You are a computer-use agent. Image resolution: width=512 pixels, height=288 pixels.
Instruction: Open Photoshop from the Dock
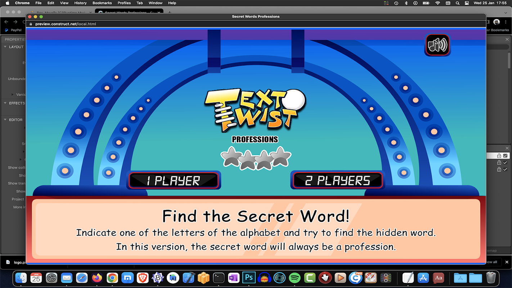(249, 278)
